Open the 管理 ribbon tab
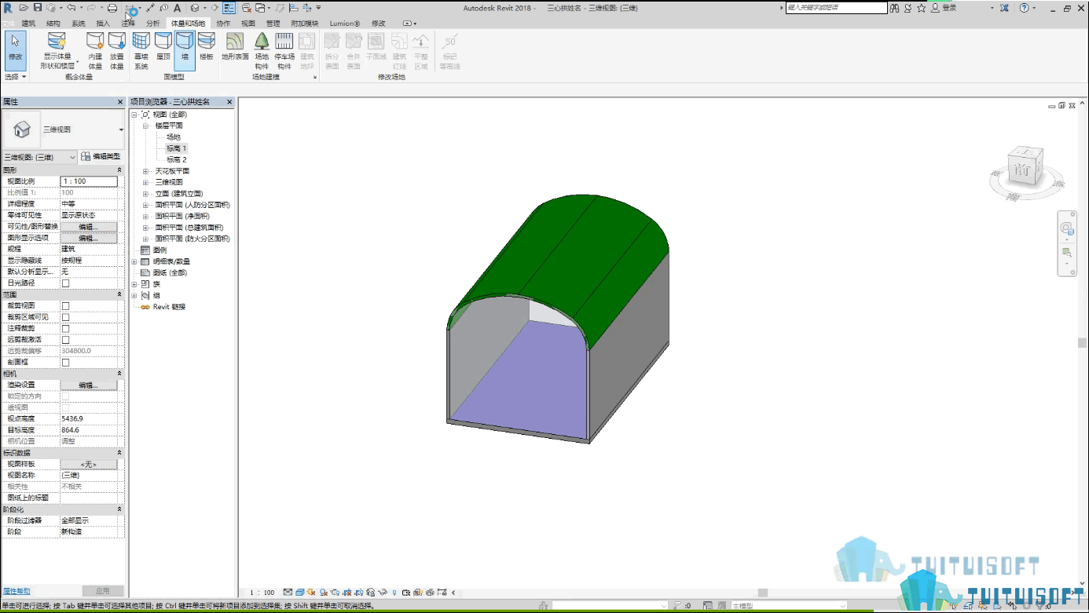Image resolution: width=1089 pixels, height=613 pixels. pos(273,24)
